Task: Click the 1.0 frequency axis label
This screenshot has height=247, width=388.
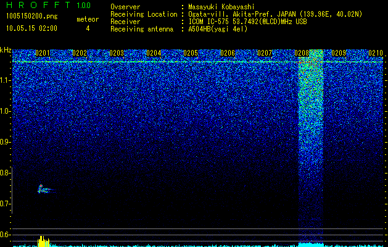Action: tap(5, 112)
